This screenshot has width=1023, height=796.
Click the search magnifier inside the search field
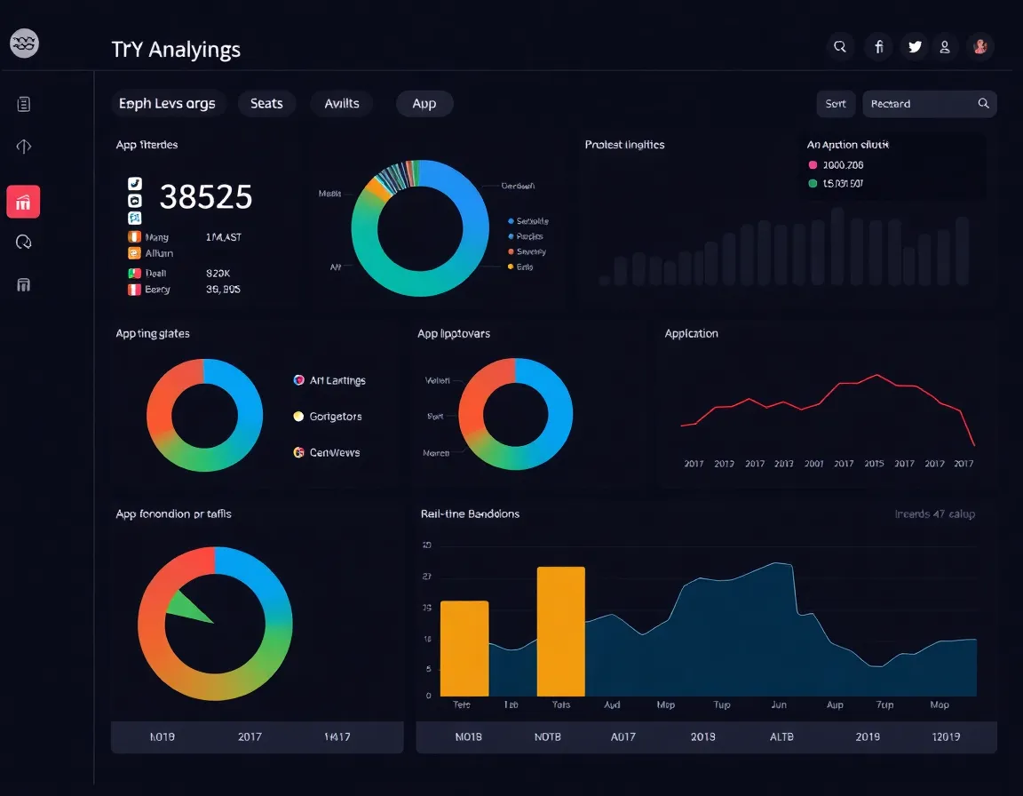coord(982,103)
